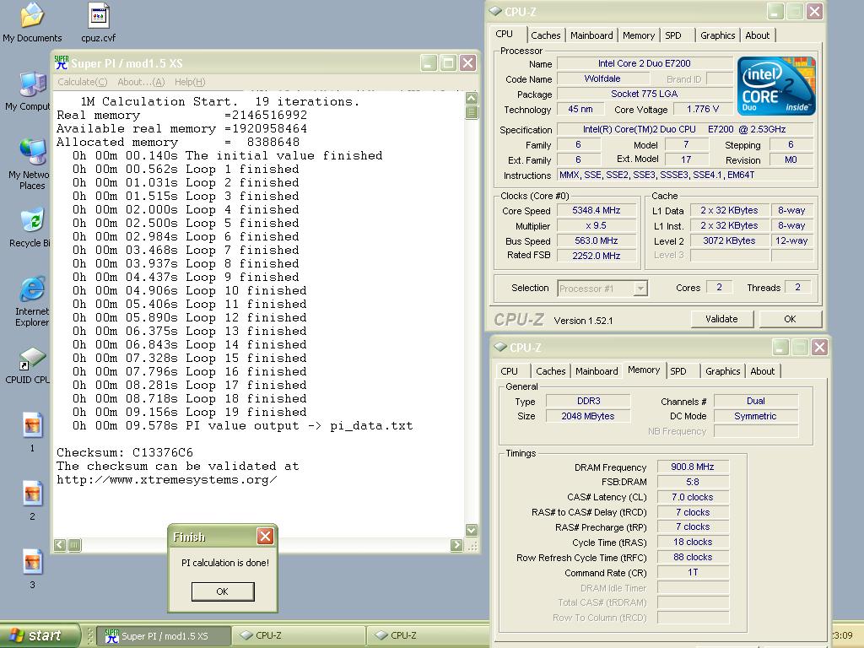The width and height of the screenshot is (864, 648).
Task: Open About menu in Super PI
Action: (x=141, y=82)
